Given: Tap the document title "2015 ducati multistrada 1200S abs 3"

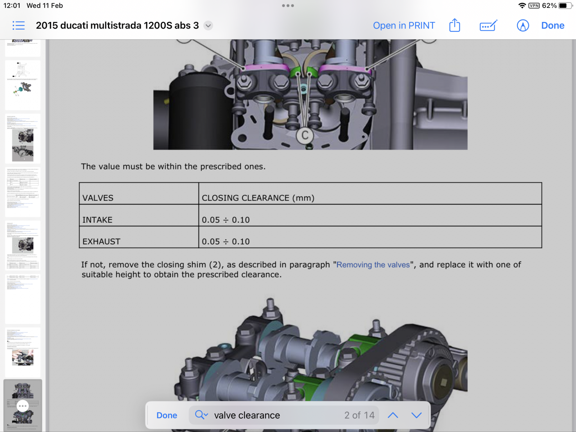Looking at the screenshot, I should 117,26.
